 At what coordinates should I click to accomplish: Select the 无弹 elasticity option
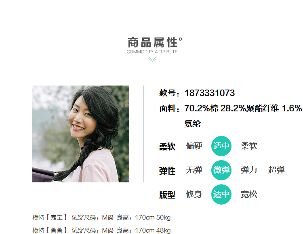[x=194, y=170]
